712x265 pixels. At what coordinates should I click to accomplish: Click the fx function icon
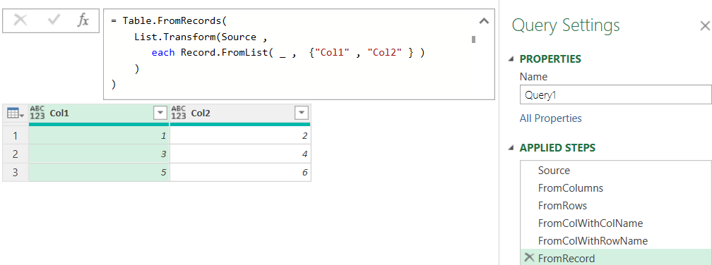(83, 20)
